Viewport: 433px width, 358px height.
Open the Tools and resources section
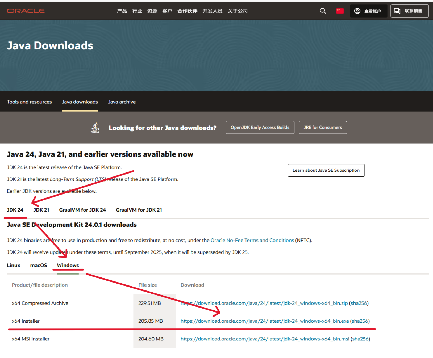tap(29, 102)
